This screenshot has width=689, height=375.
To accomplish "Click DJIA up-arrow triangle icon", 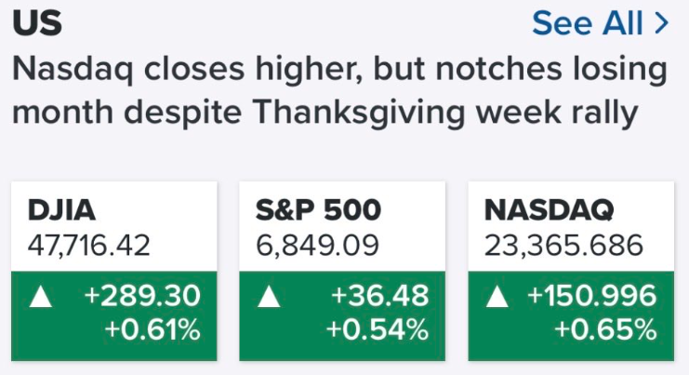I will tap(40, 297).
